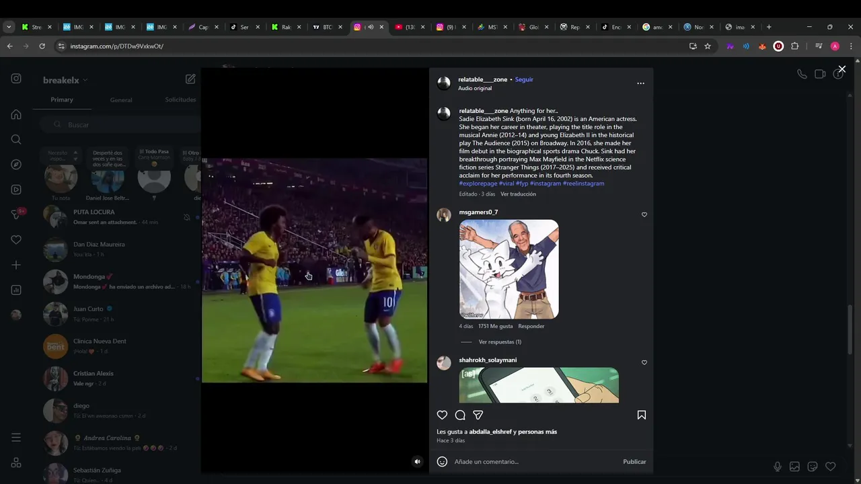Image resolution: width=861 pixels, height=484 pixels.
Task: Start an audio call with the phone icon
Action: tap(802, 74)
